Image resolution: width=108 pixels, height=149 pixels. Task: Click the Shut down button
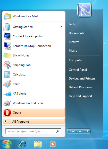(x=76, y=131)
